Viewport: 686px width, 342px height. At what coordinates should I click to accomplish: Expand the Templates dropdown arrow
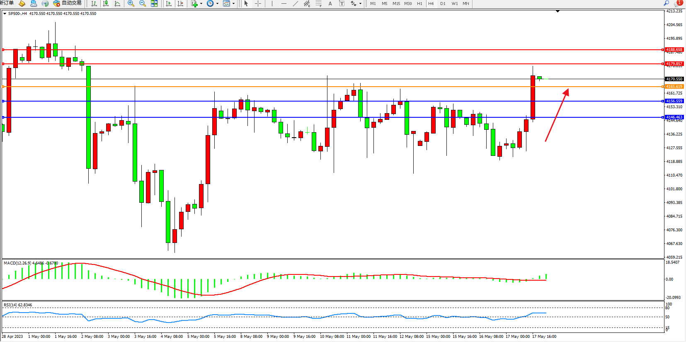(x=233, y=4)
